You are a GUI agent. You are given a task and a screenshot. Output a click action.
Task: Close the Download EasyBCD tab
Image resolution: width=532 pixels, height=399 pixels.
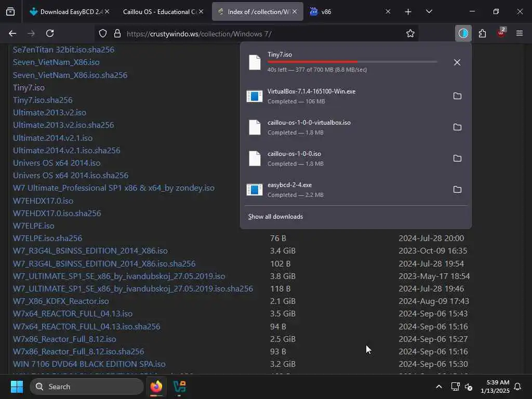107,11
